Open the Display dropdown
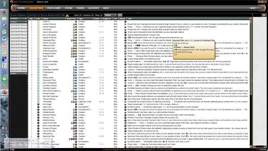268x151 pixels. (110, 15)
